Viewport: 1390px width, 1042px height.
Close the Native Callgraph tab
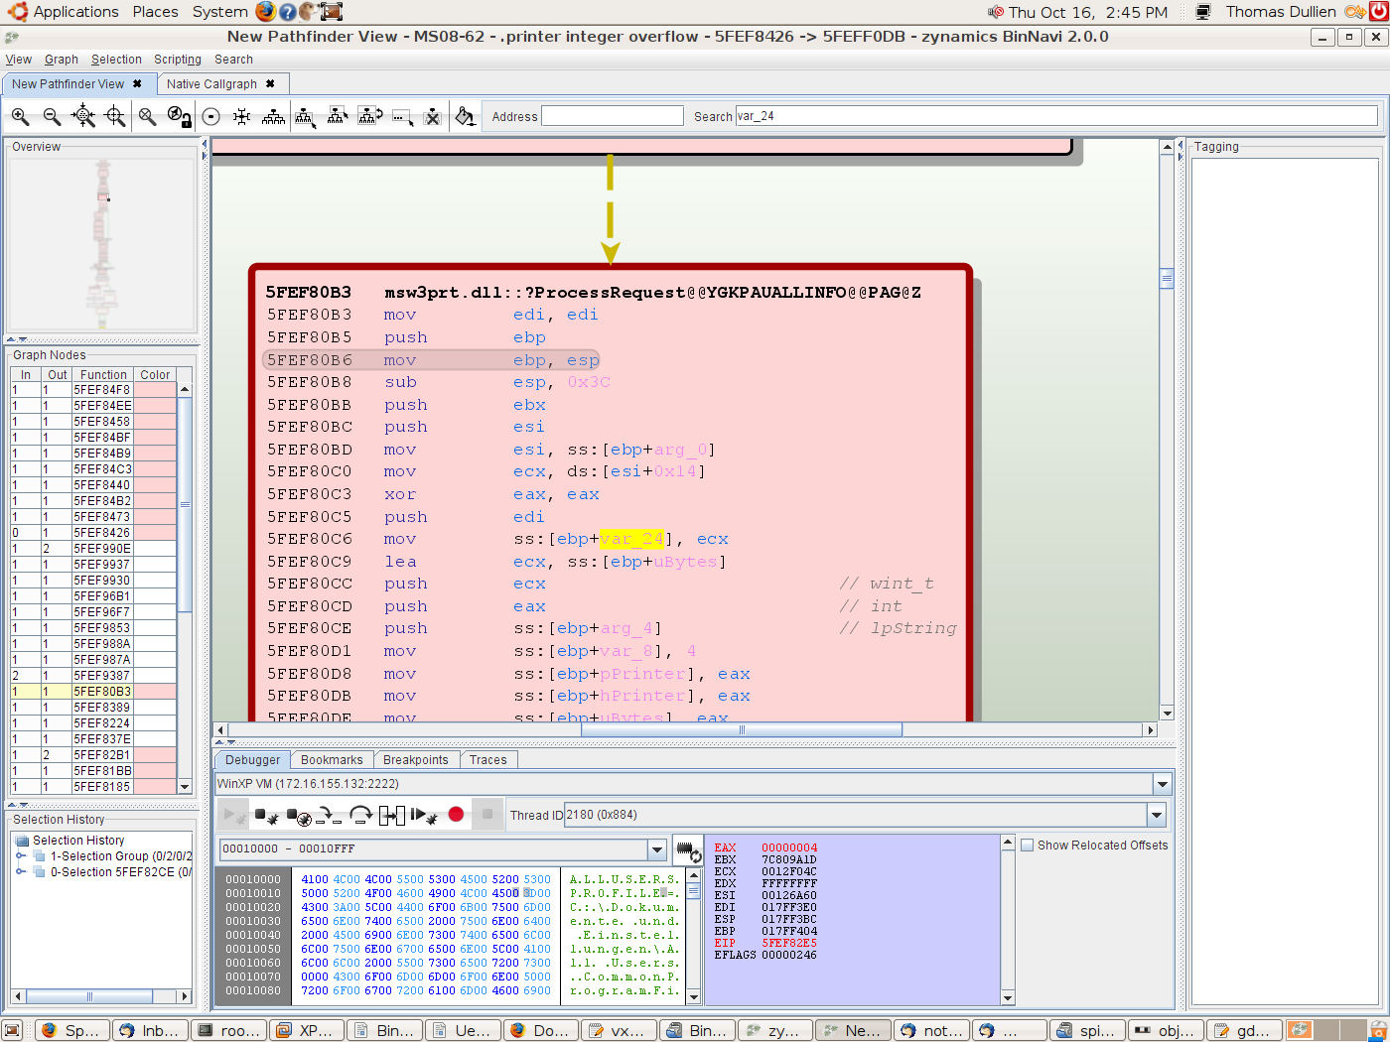270,84
